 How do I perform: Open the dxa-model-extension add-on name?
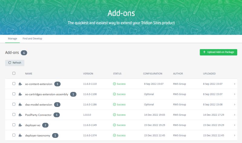[x=39, y=105]
